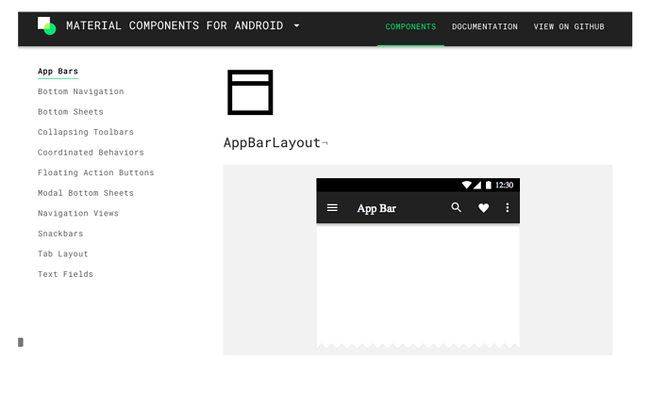The height and width of the screenshot is (406, 651).
Task: Click the battery icon in status bar
Action: coord(489,185)
